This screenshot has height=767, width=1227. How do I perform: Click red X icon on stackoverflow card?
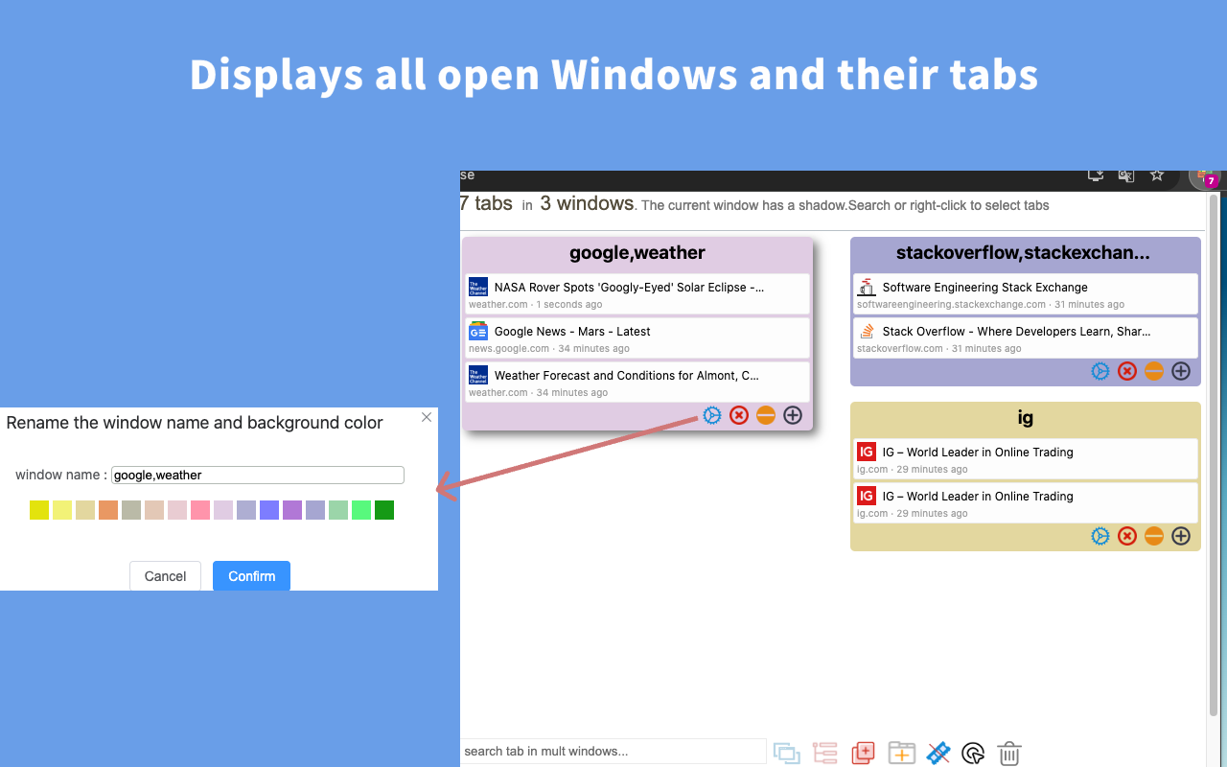click(x=1127, y=371)
